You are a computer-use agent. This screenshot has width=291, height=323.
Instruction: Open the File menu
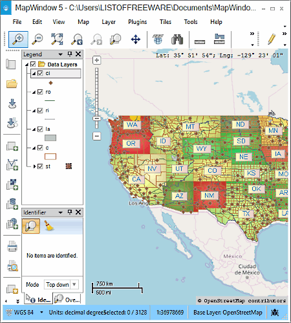point(17,22)
